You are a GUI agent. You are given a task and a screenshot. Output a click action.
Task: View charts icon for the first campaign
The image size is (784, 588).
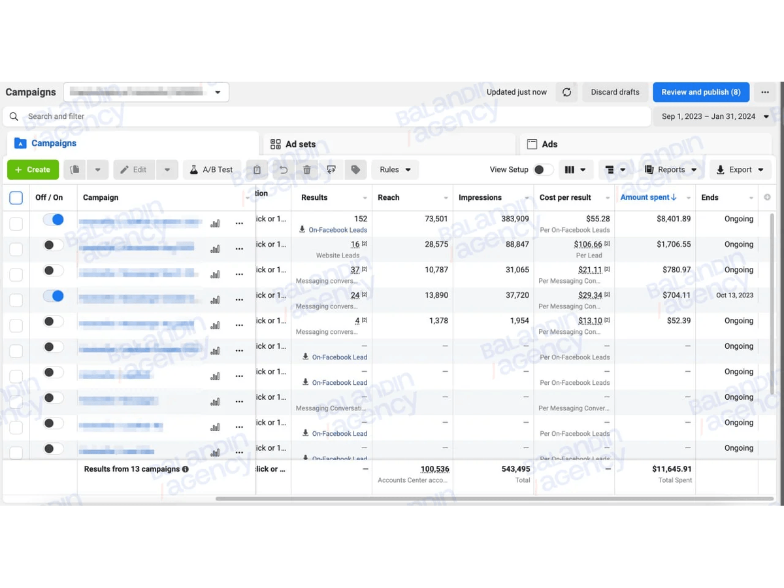click(215, 223)
